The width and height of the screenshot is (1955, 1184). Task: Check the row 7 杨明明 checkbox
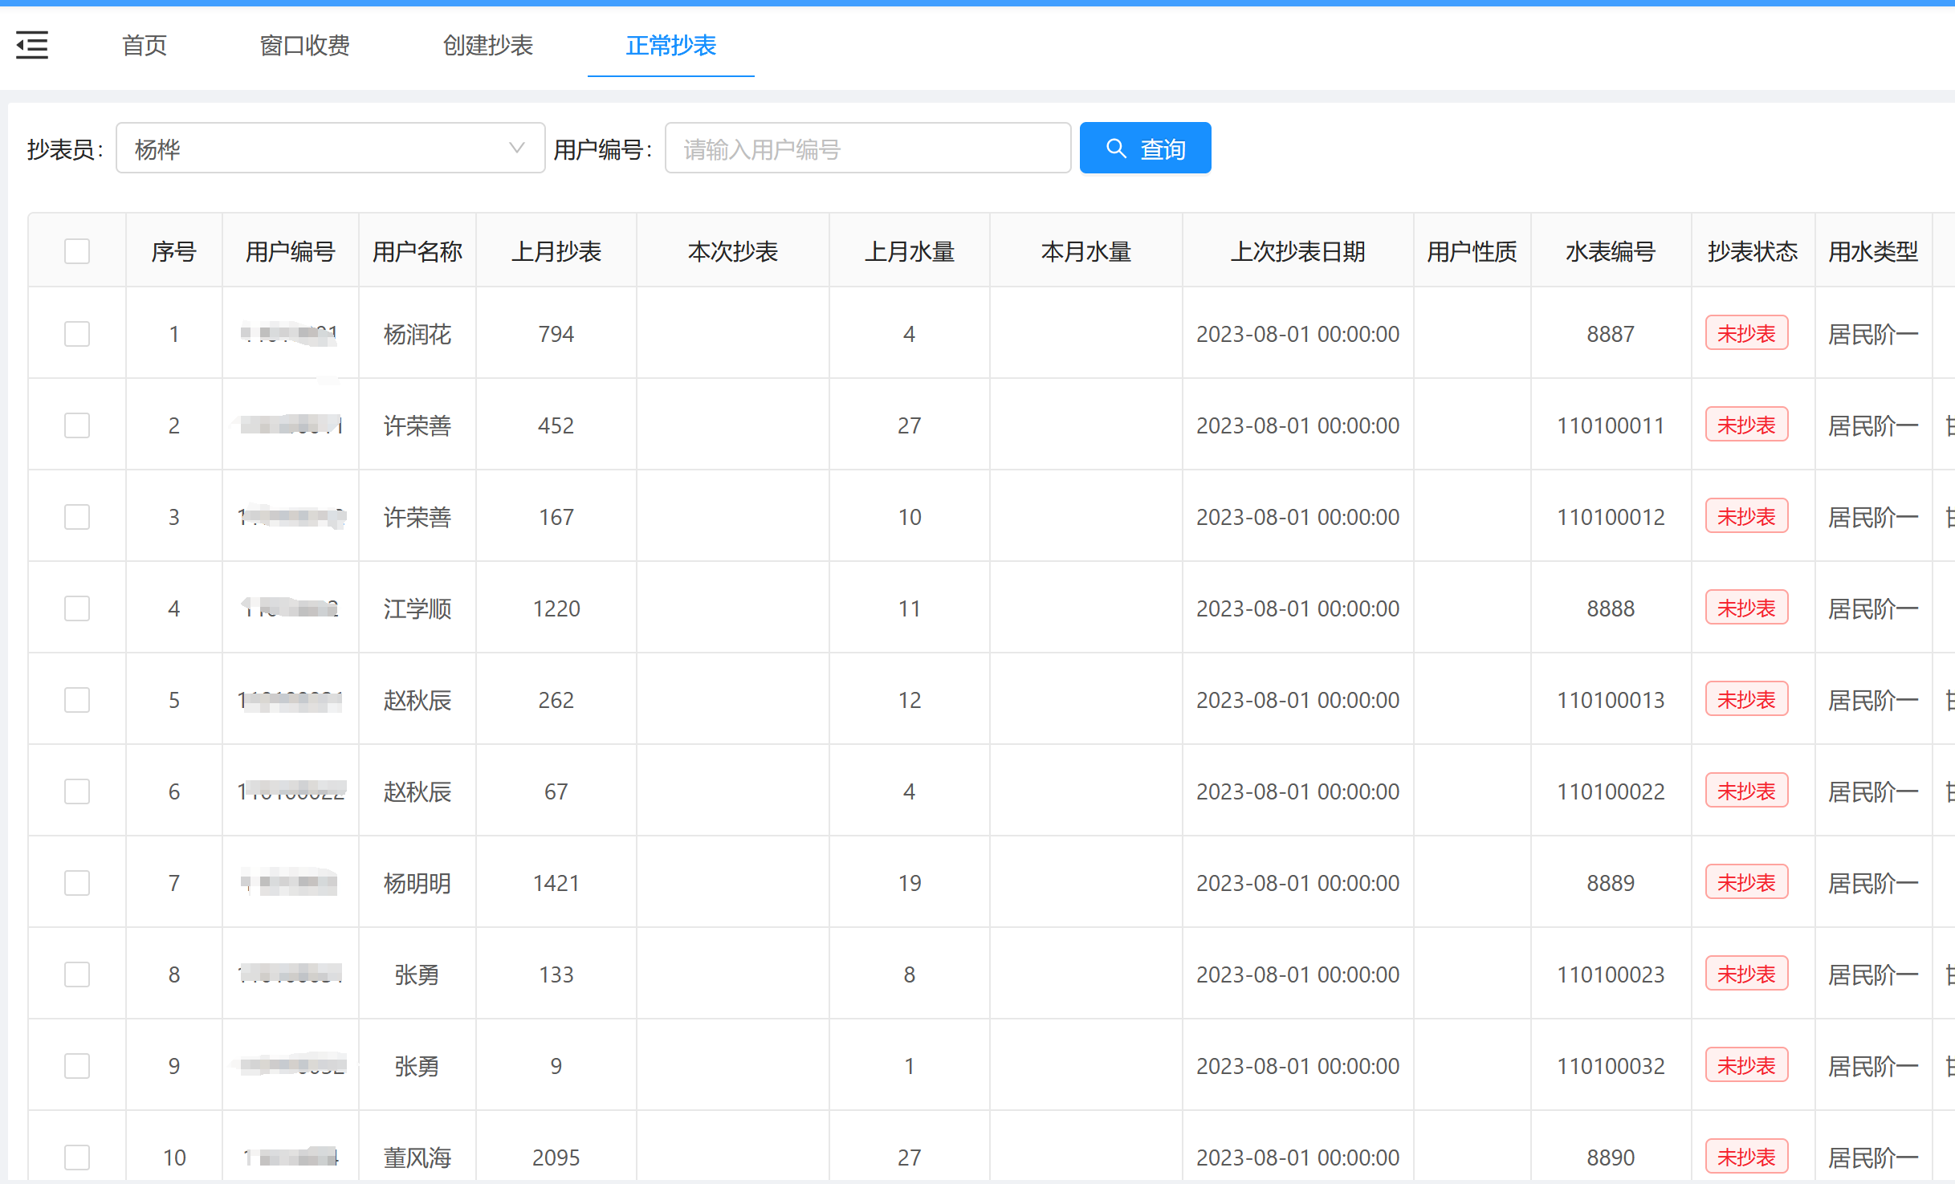coord(77,883)
